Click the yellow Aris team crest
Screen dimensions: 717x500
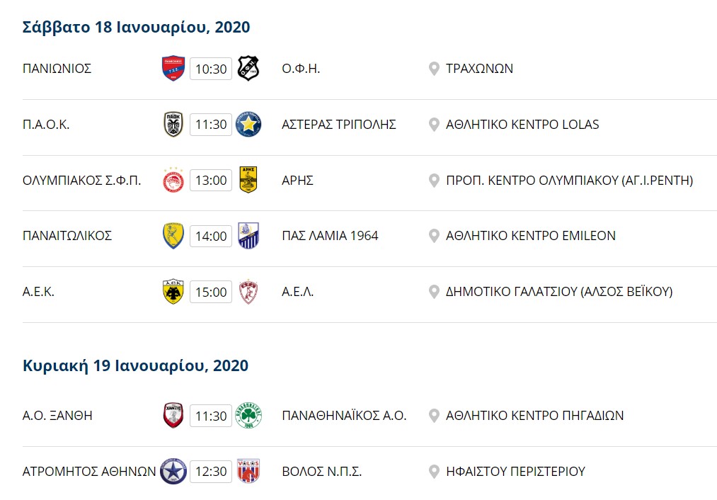tap(248, 180)
